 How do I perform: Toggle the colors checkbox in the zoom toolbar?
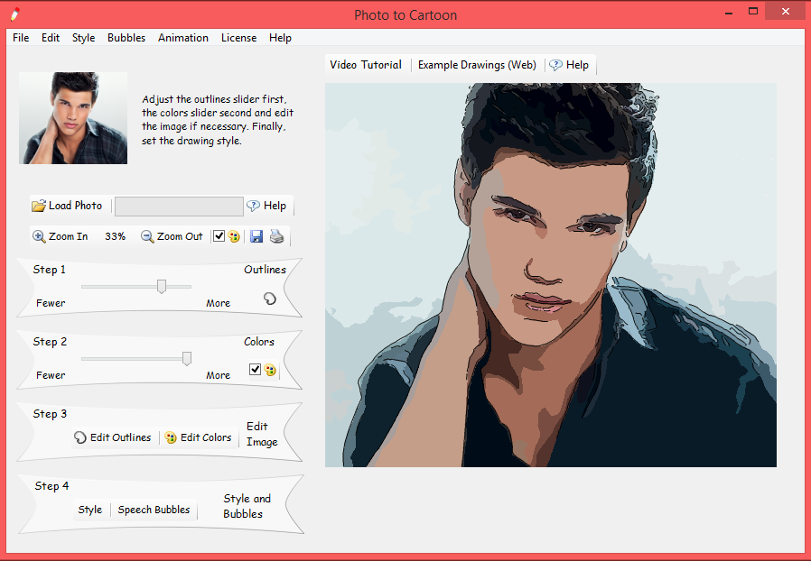[219, 236]
